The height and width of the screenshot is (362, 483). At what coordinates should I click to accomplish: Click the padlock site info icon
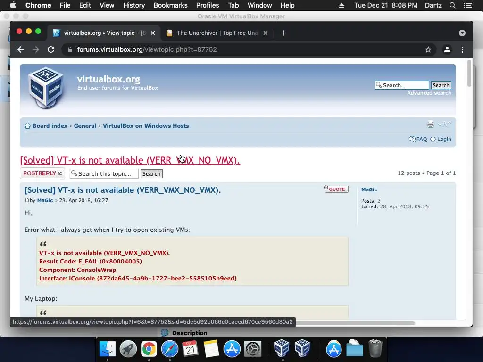[x=70, y=49]
